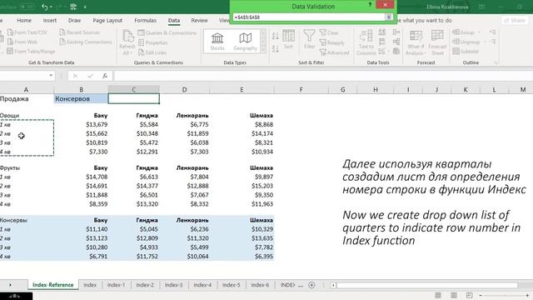Select From Text/CSV import

click(27, 32)
